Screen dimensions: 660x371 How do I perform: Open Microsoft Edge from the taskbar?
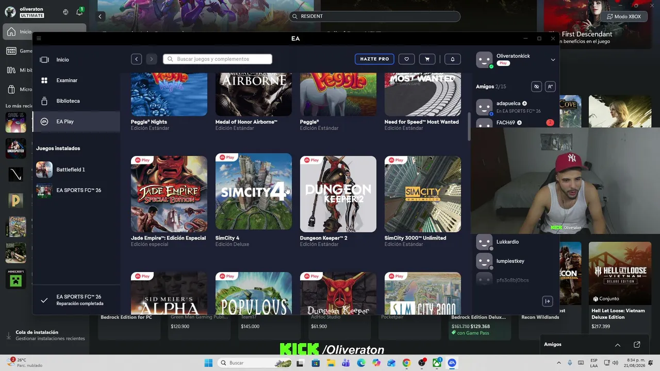[x=361, y=363]
